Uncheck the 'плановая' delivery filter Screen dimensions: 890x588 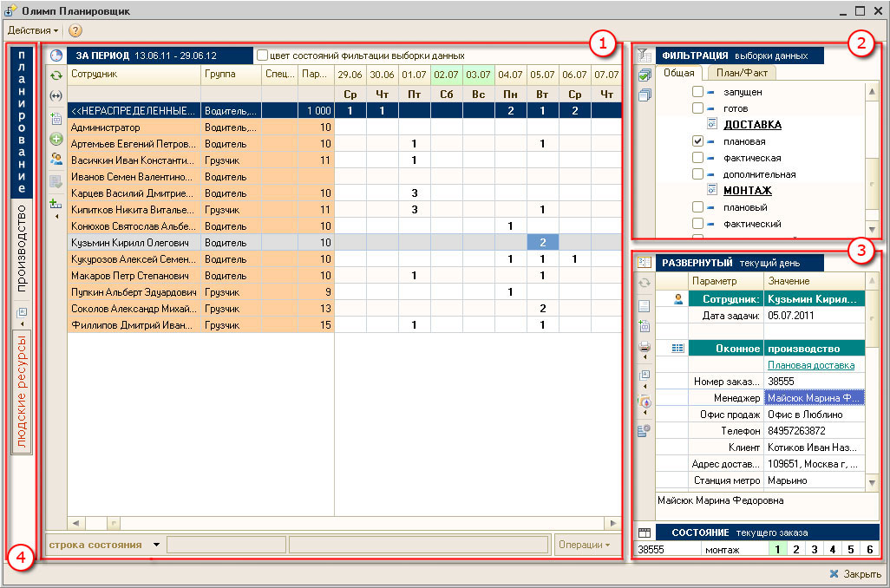697,140
